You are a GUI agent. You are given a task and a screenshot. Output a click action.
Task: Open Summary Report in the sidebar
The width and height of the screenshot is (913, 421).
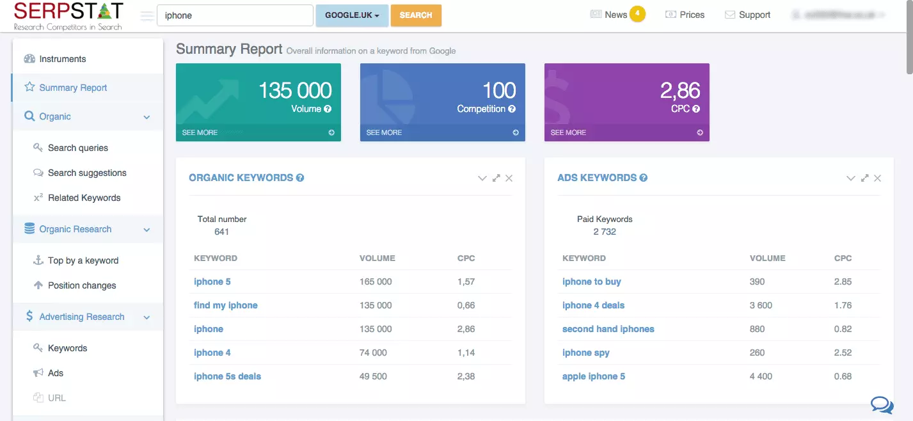tap(73, 88)
